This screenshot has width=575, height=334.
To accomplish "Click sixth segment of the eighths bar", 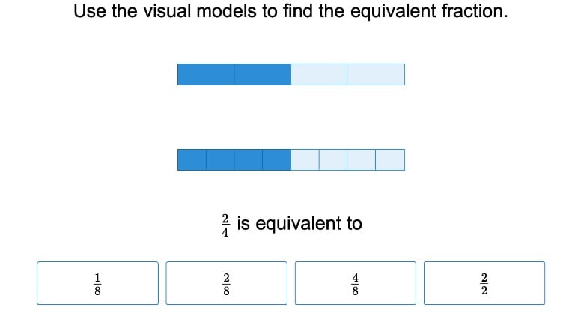I will click(333, 160).
